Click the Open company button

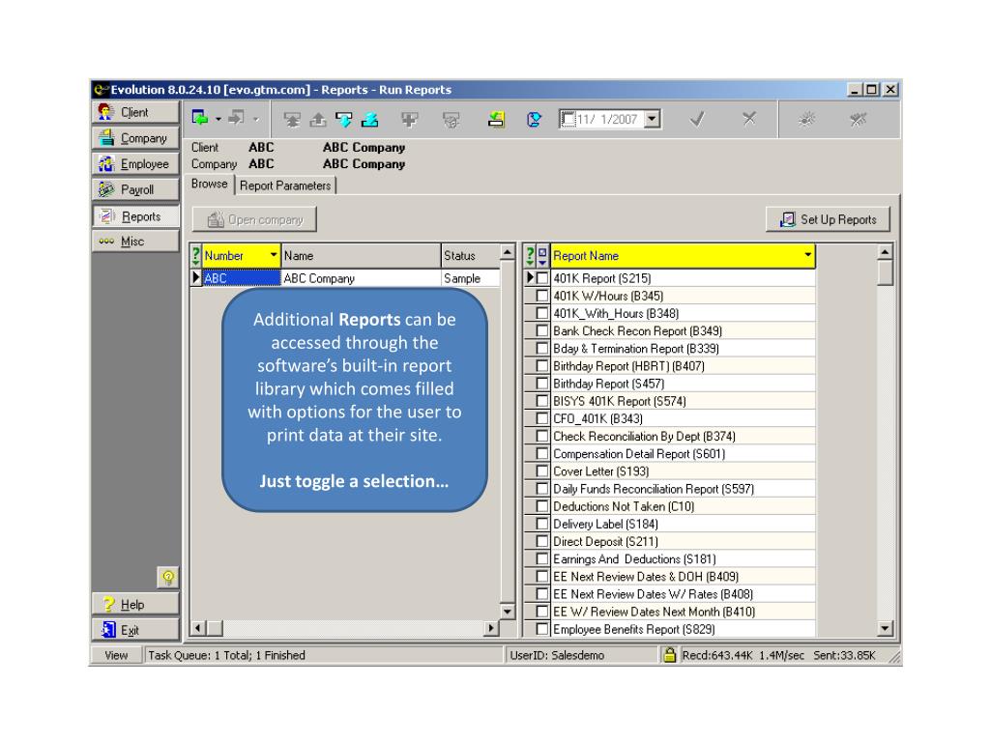coord(254,219)
